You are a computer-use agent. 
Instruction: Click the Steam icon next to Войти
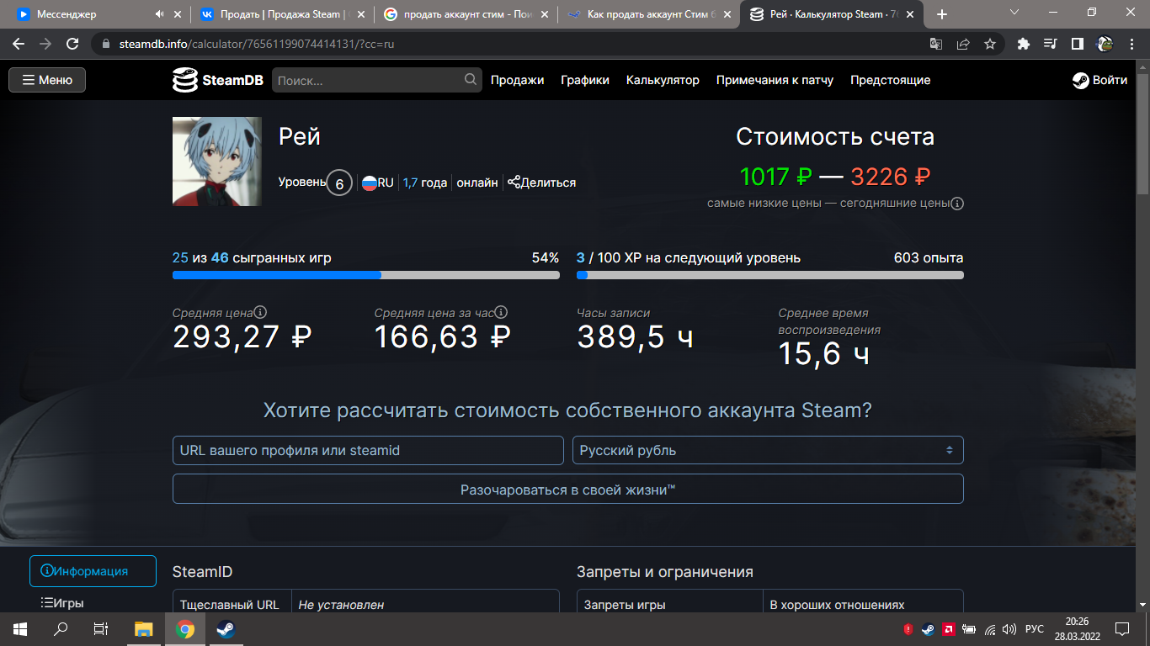1080,80
